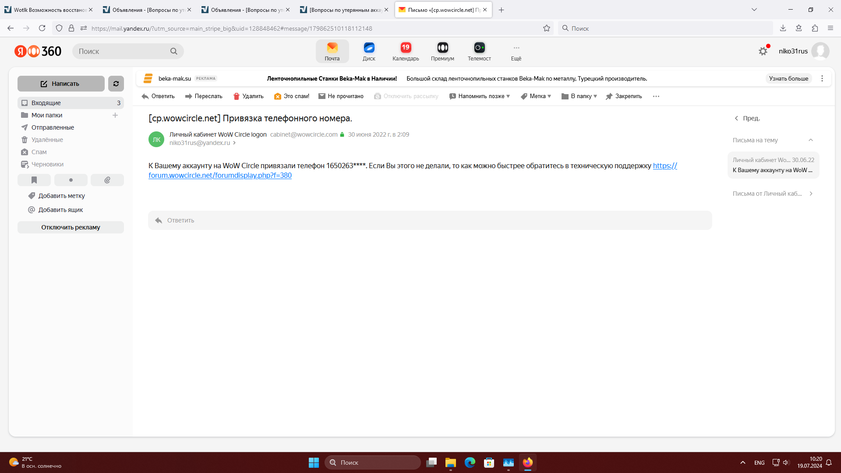
Task: Mark the message as spam
Action: point(292,96)
